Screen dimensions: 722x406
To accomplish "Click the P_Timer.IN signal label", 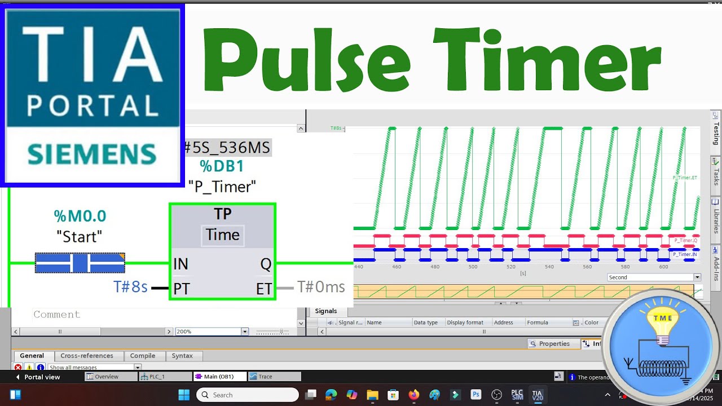I will [x=685, y=255].
